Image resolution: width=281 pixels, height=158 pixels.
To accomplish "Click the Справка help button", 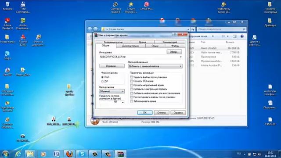I will click(178, 112).
